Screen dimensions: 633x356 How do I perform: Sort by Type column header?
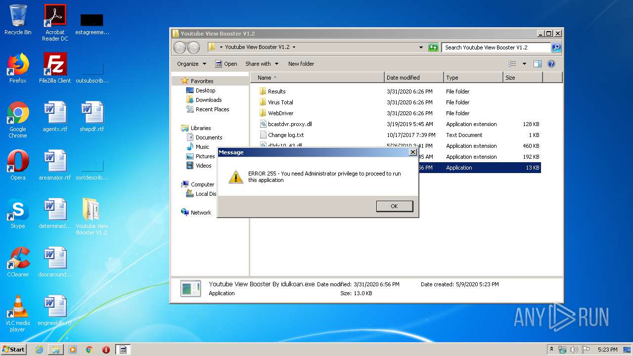click(x=473, y=78)
